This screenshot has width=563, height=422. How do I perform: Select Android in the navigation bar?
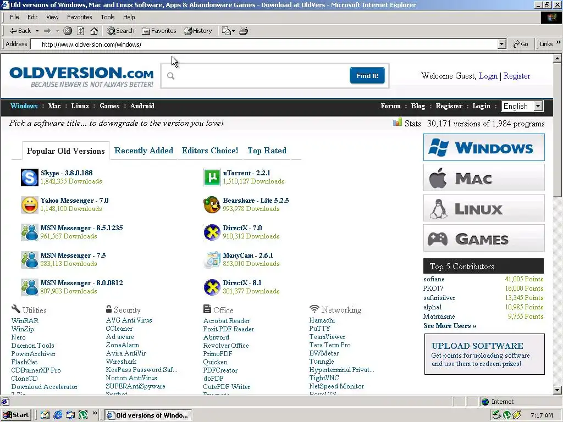[142, 106]
